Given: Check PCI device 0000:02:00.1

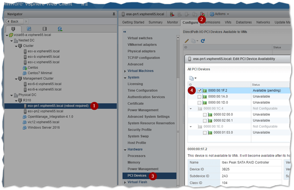Looking at the screenshot, I should coord(205,121).
